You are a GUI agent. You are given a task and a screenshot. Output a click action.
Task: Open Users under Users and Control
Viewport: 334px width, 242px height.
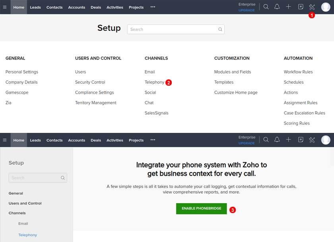pyautogui.click(x=80, y=72)
